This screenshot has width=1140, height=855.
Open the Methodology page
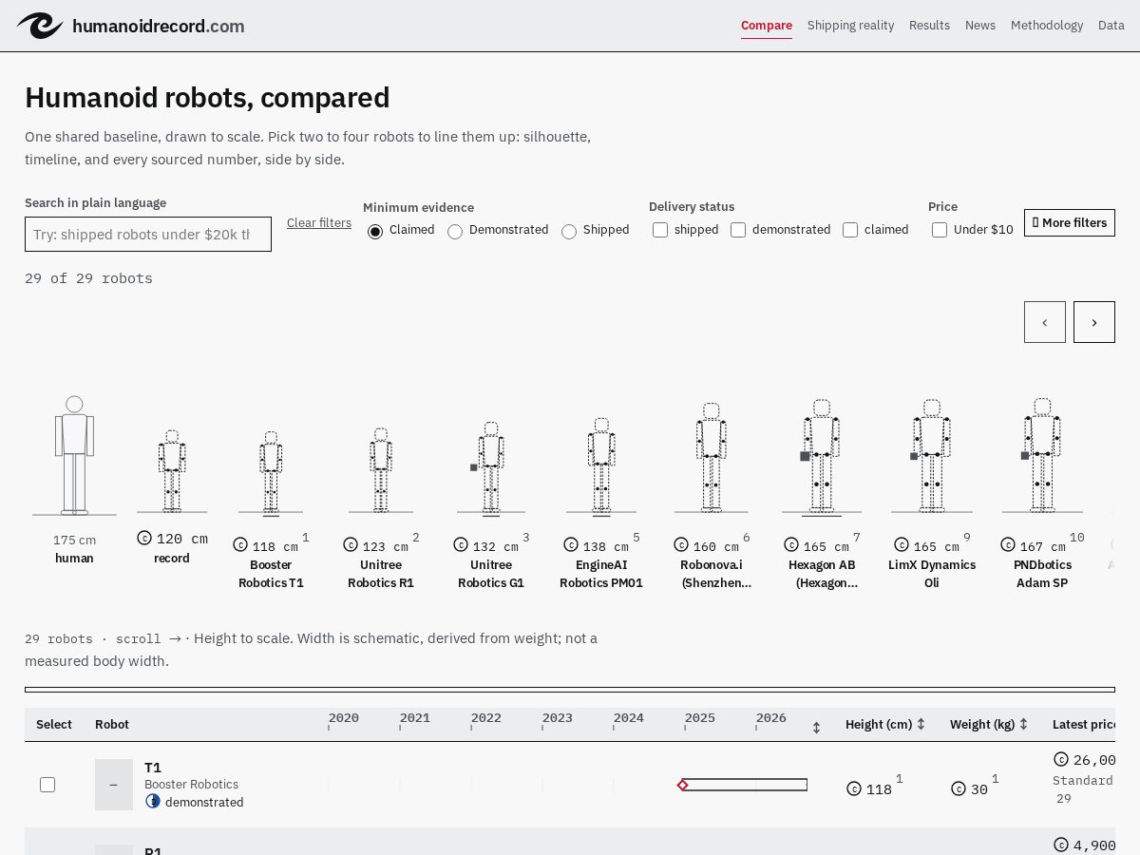click(x=1047, y=26)
